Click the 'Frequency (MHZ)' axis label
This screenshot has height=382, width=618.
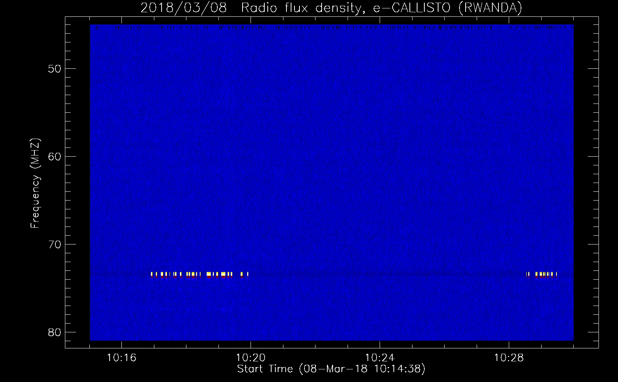[35, 183]
